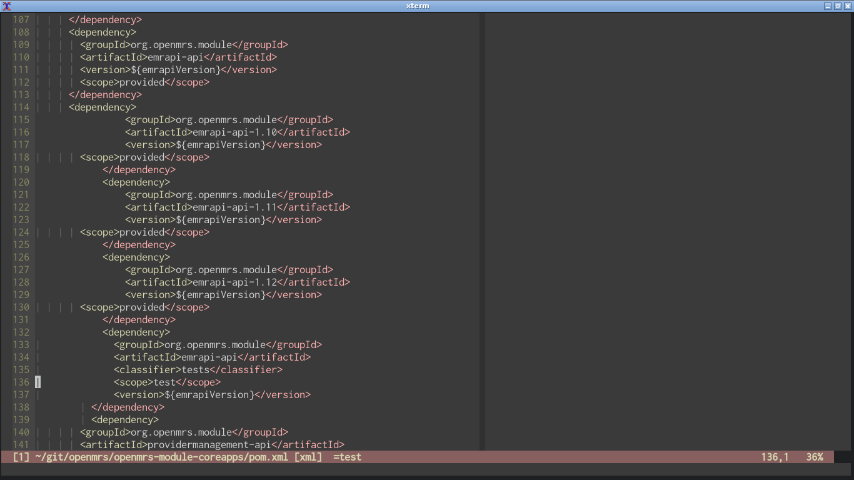Click emrapi-api artifactId on line 134

[x=213, y=357]
